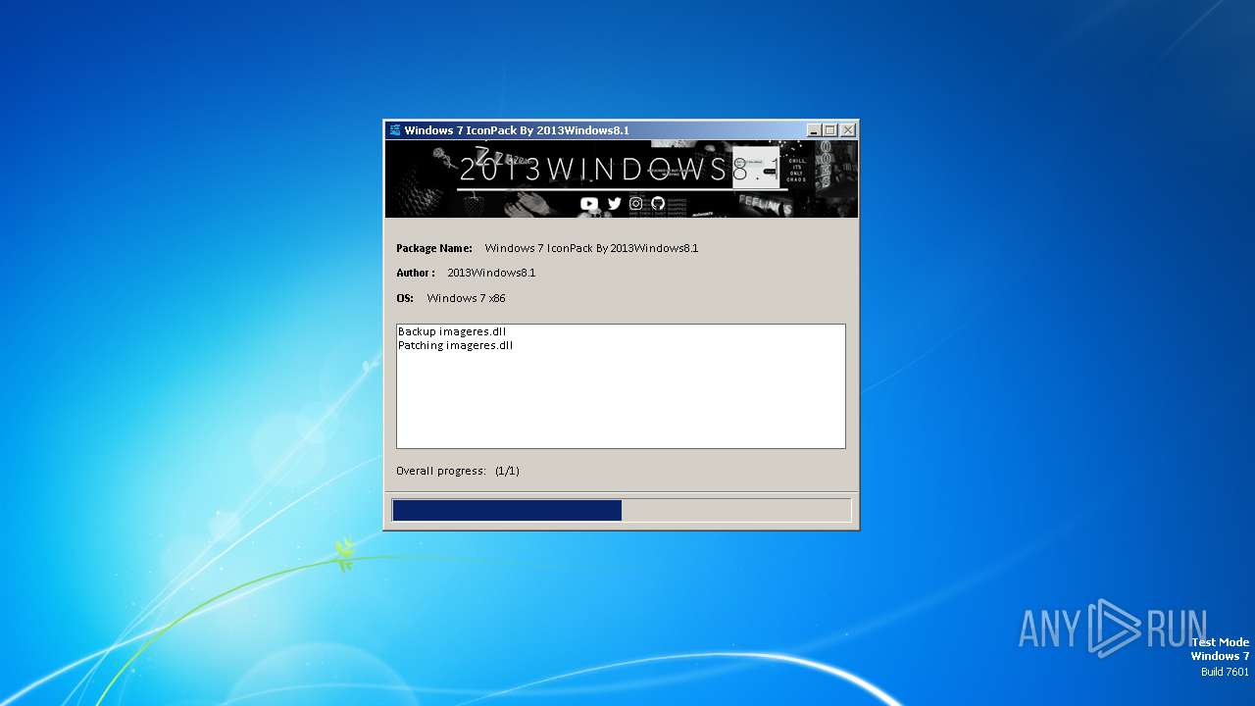Click the Twitter bird icon in the banner
This screenshot has width=1255, height=706.
[614, 204]
